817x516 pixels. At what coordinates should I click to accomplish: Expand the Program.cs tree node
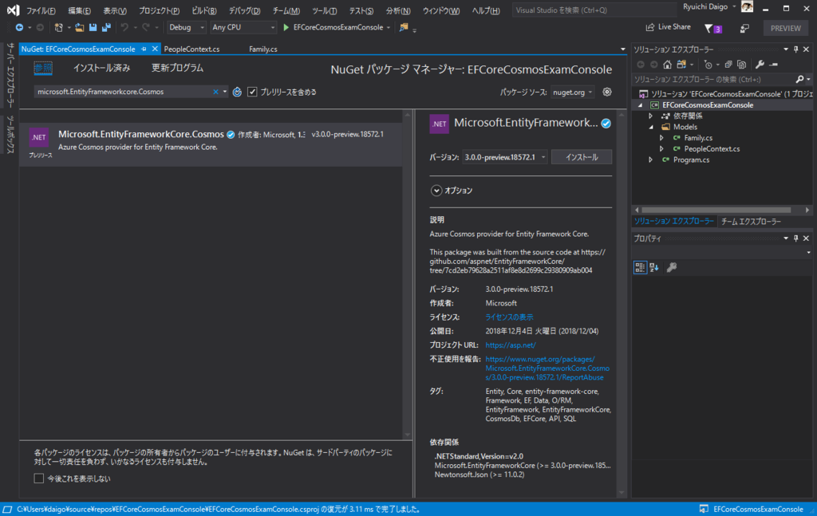(650, 160)
